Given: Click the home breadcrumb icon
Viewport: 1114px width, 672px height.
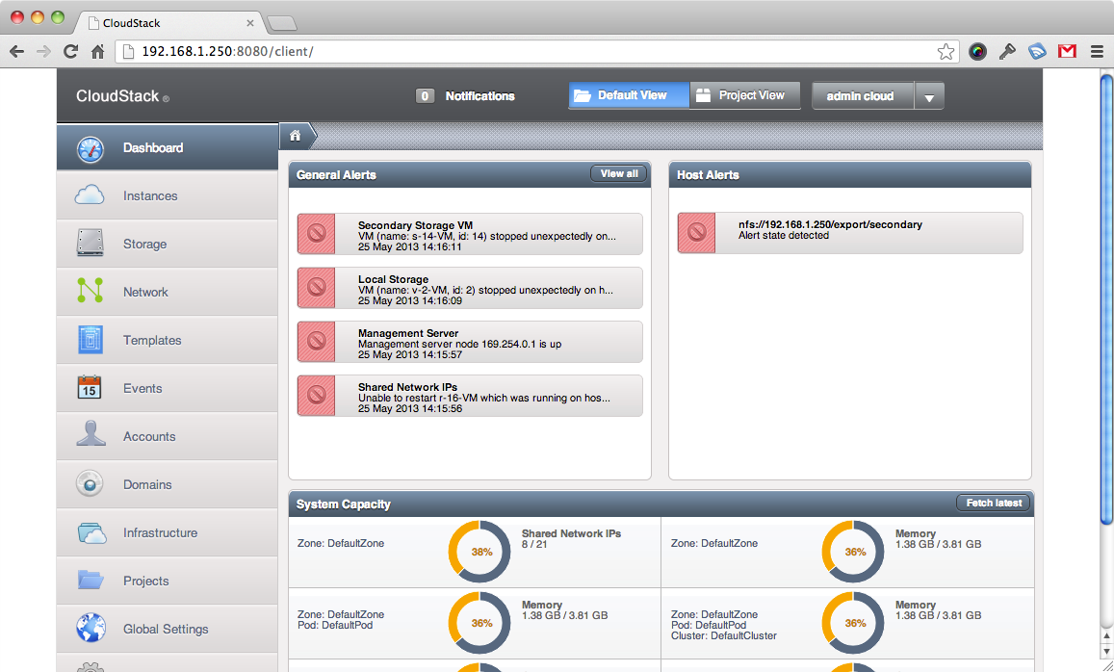Looking at the screenshot, I should tap(295, 136).
